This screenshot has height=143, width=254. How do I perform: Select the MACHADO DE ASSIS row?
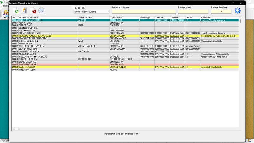(x=125, y=51)
